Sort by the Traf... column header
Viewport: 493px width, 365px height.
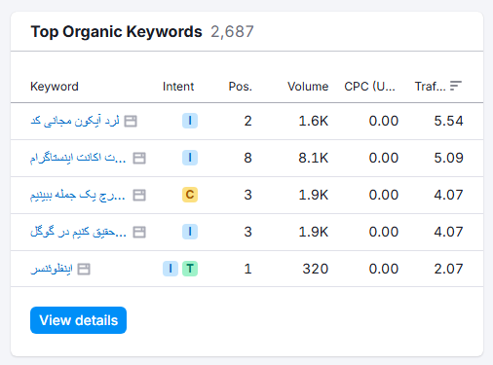pos(431,87)
